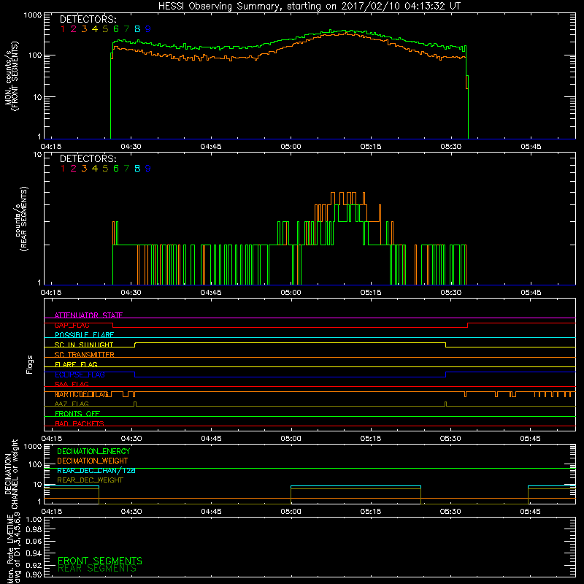The image size is (584, 584).
Task: Click 05:45 time tick under Flags panel
Action: click(530, 439)
